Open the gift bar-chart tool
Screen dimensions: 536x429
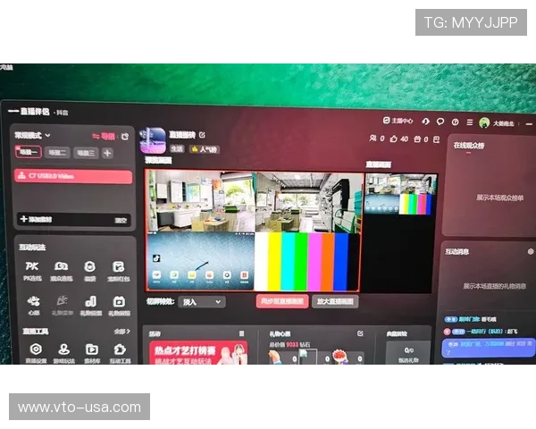coord(90,306)
